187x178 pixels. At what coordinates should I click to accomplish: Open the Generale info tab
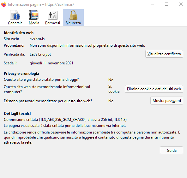[15, 18]
